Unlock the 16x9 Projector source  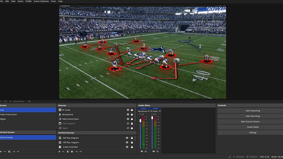tap(132, 123)
